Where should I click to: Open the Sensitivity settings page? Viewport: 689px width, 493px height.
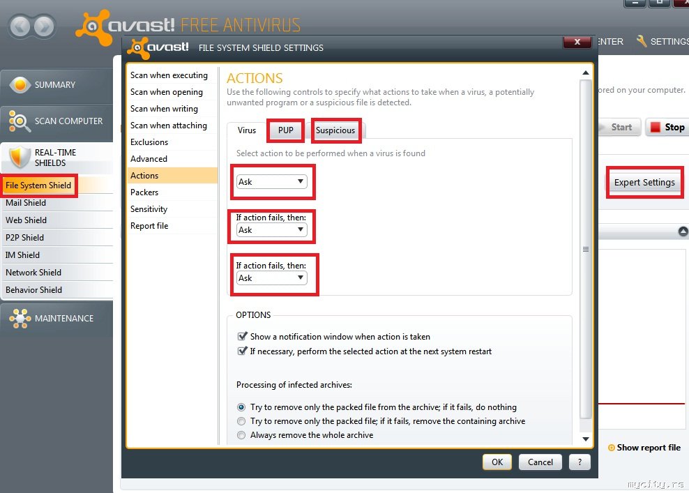coord(172,209)
